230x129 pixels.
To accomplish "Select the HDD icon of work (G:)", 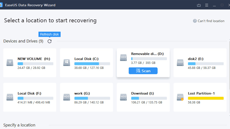I will [x=67, y=97].
